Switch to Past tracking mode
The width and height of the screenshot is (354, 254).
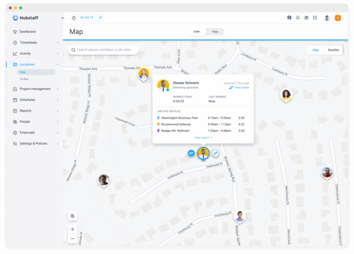click(x=215, y=31)
